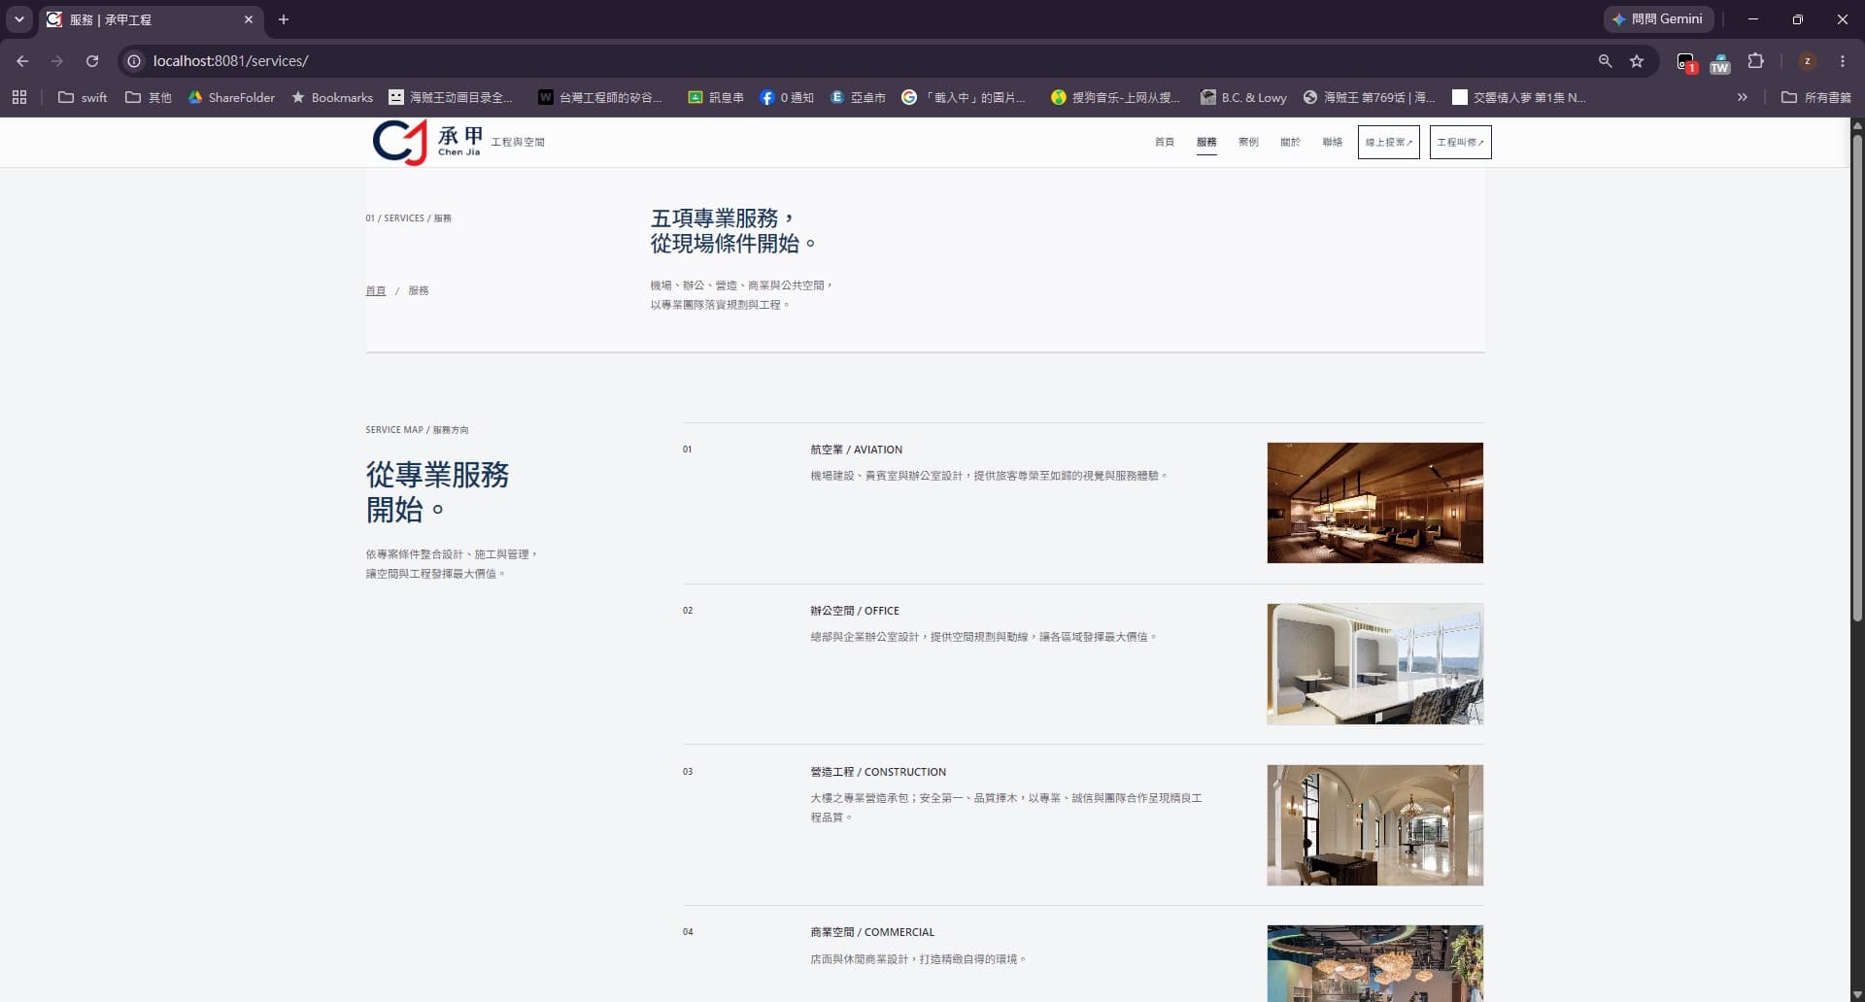Open the 營造工程 / CONSTRUCTION service heading

click(x=878, y=772)
